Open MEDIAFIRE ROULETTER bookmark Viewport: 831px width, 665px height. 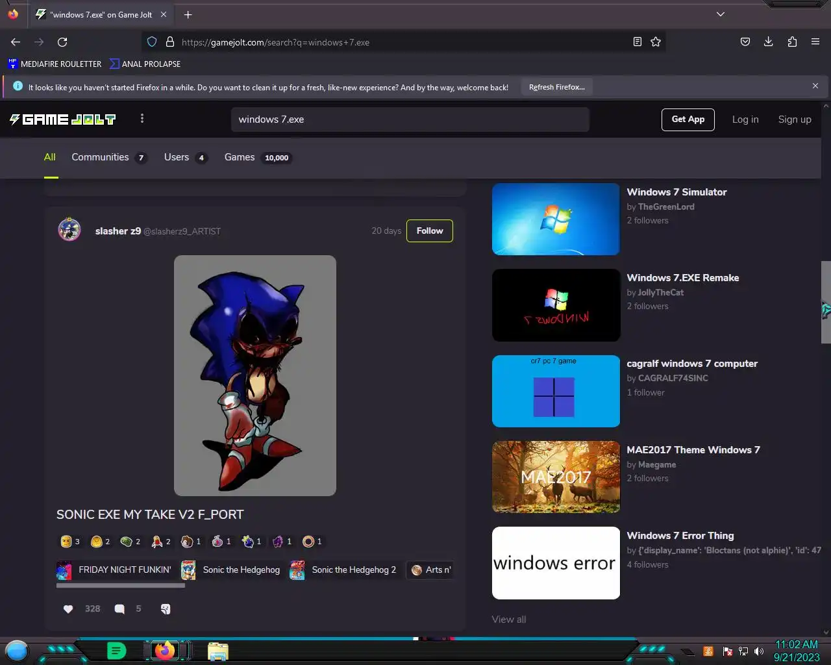pos(55,64)
